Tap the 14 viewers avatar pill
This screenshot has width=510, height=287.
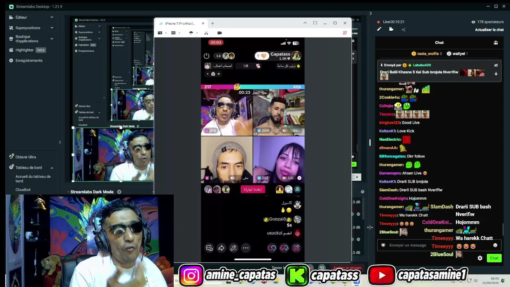click(225, 56)
